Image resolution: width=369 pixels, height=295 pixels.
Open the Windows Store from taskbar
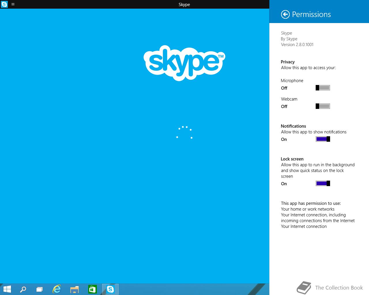(x=92, y=289)
